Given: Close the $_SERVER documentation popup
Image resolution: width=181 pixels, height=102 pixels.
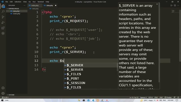Looking at the screenshot, I should 157,4.
